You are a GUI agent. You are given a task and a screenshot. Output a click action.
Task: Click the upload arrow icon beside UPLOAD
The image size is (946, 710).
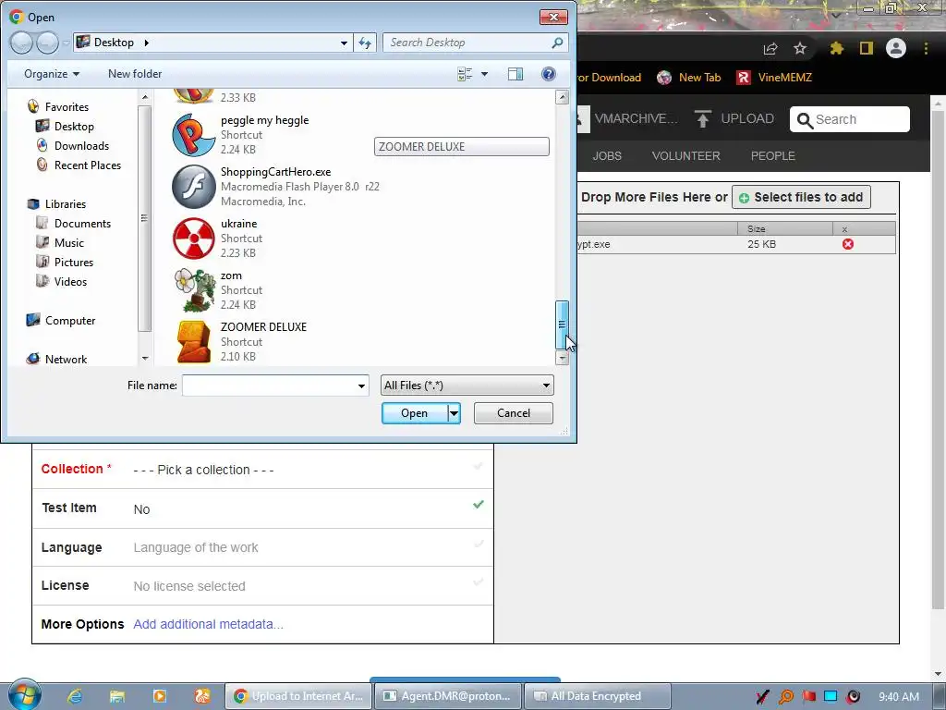(x=702, y=119)
